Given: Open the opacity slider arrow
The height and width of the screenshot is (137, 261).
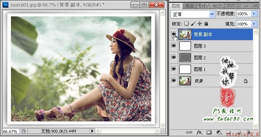Looking at the screenshot, I should [x=254, y=14].
